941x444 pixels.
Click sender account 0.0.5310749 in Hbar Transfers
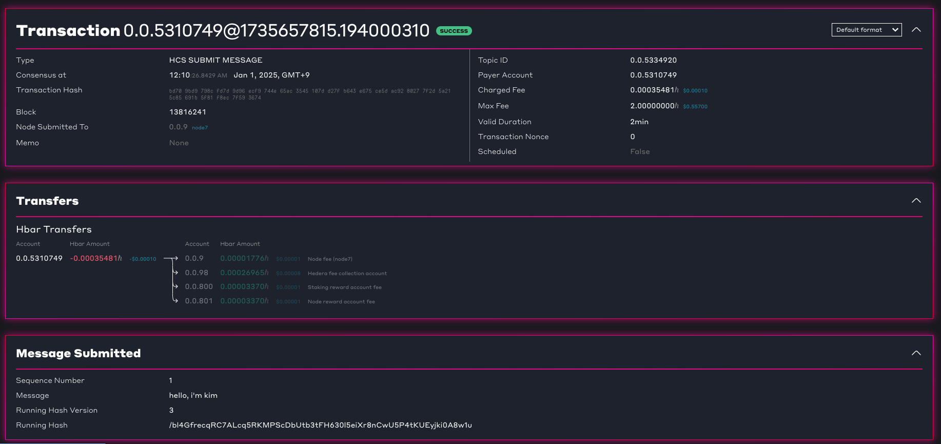click(x=39, y=258)
